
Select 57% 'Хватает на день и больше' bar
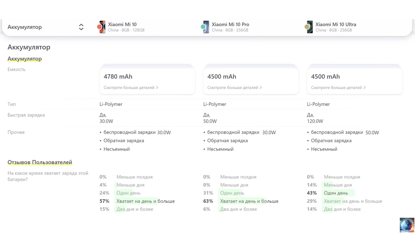(x=145, y=201)
